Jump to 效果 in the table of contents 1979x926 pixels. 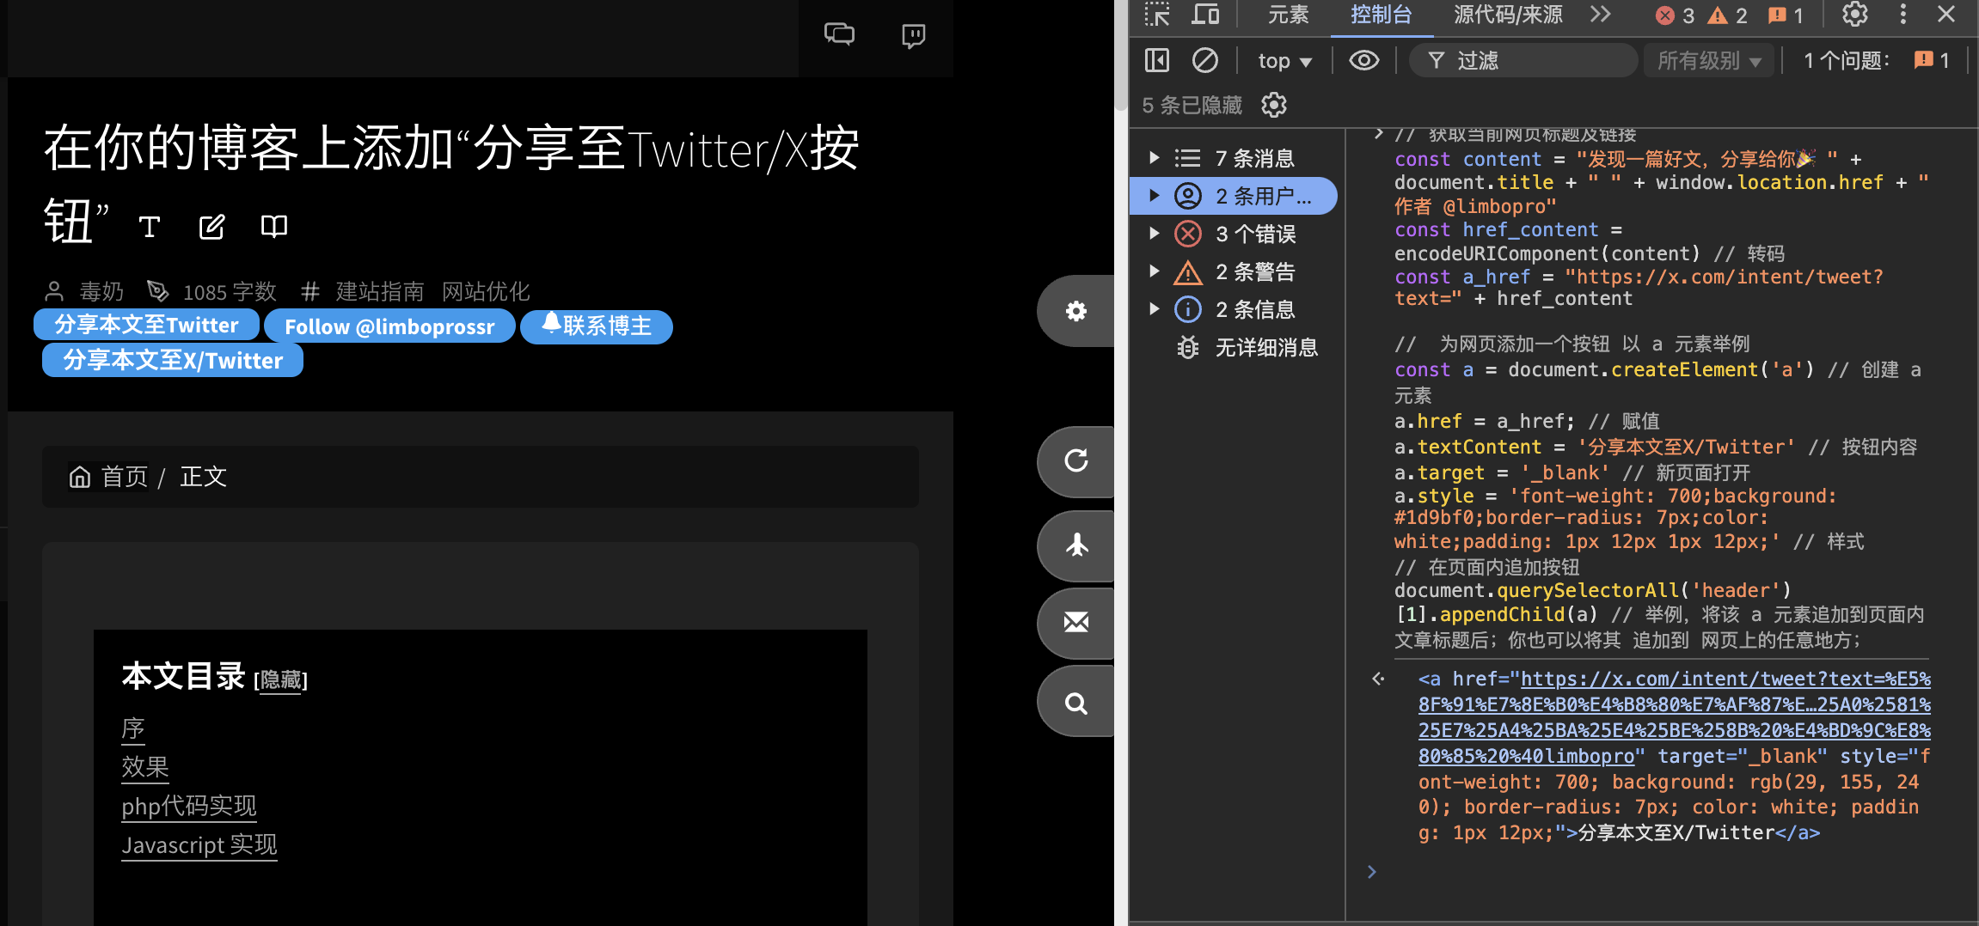tap(144, 767)
